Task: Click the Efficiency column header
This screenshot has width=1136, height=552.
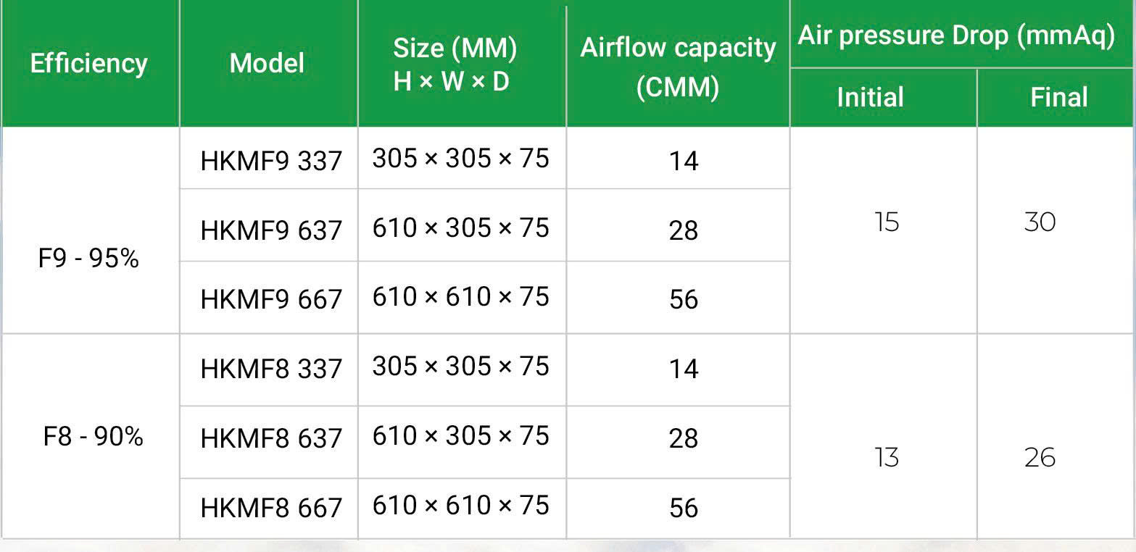Action: click(x=89, y=64)
